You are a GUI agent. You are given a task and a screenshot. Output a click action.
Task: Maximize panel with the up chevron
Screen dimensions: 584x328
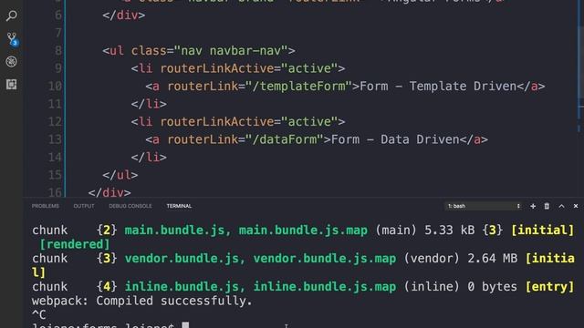tap(561, 206)
